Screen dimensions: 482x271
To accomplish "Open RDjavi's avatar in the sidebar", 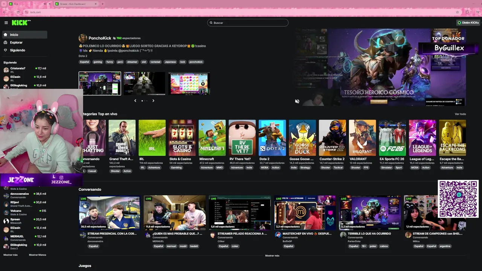I will point(6,204).
